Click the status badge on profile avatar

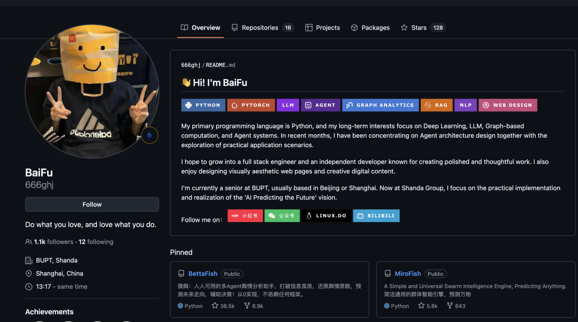(149, 135)
